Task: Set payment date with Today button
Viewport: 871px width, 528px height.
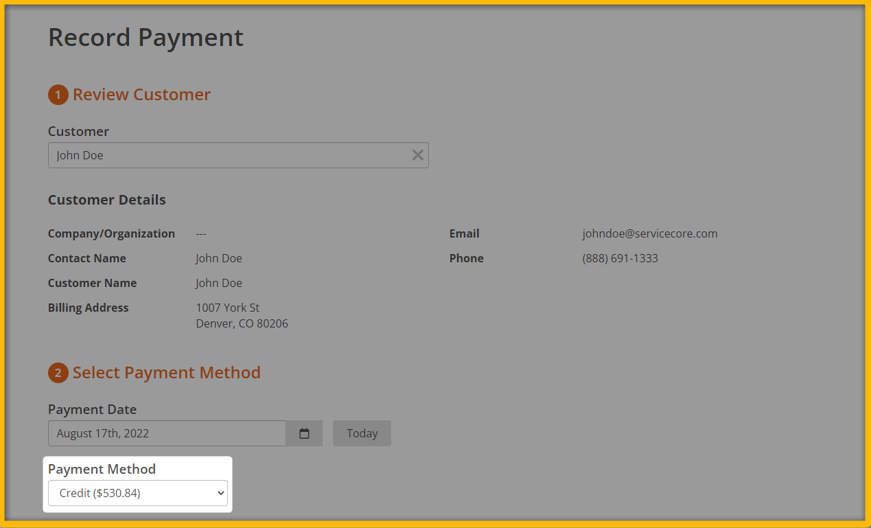Action: click(x=362, y=433)
